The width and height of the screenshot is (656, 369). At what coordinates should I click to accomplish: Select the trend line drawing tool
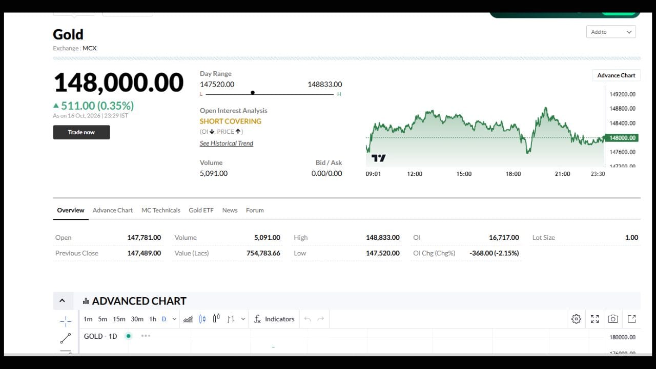click(x=66, y=338)
